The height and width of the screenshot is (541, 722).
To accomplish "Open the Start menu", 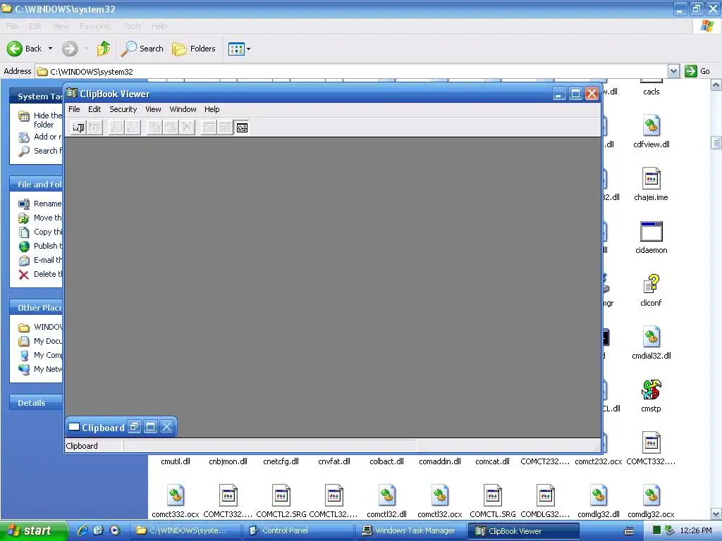I will pyautogui.click(x=34, y=531).
